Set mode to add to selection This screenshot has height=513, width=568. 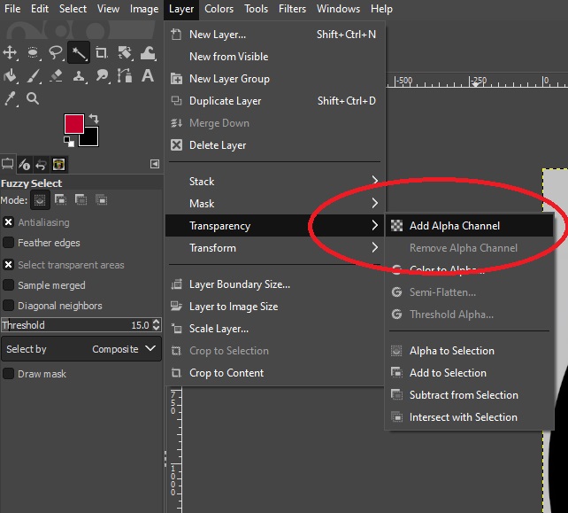coord(60,199)
